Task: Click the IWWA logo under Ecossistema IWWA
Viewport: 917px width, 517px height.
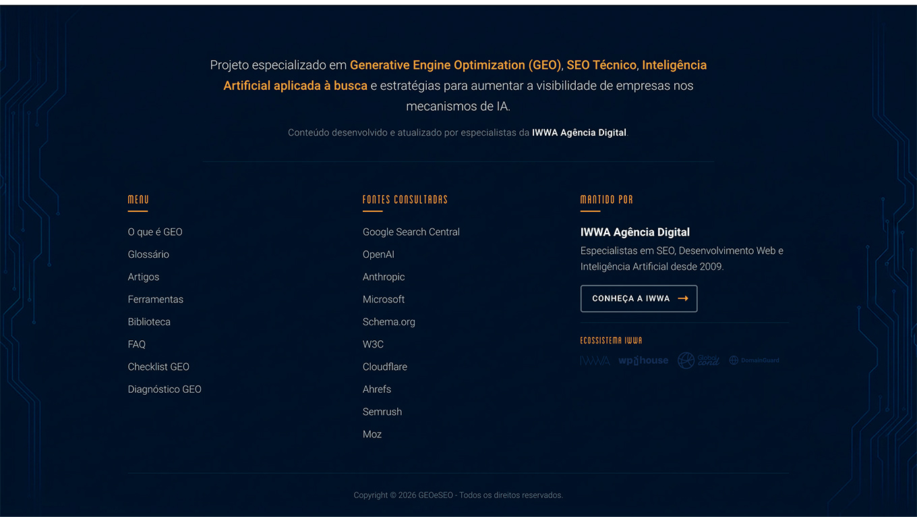Action: point(595,360)
